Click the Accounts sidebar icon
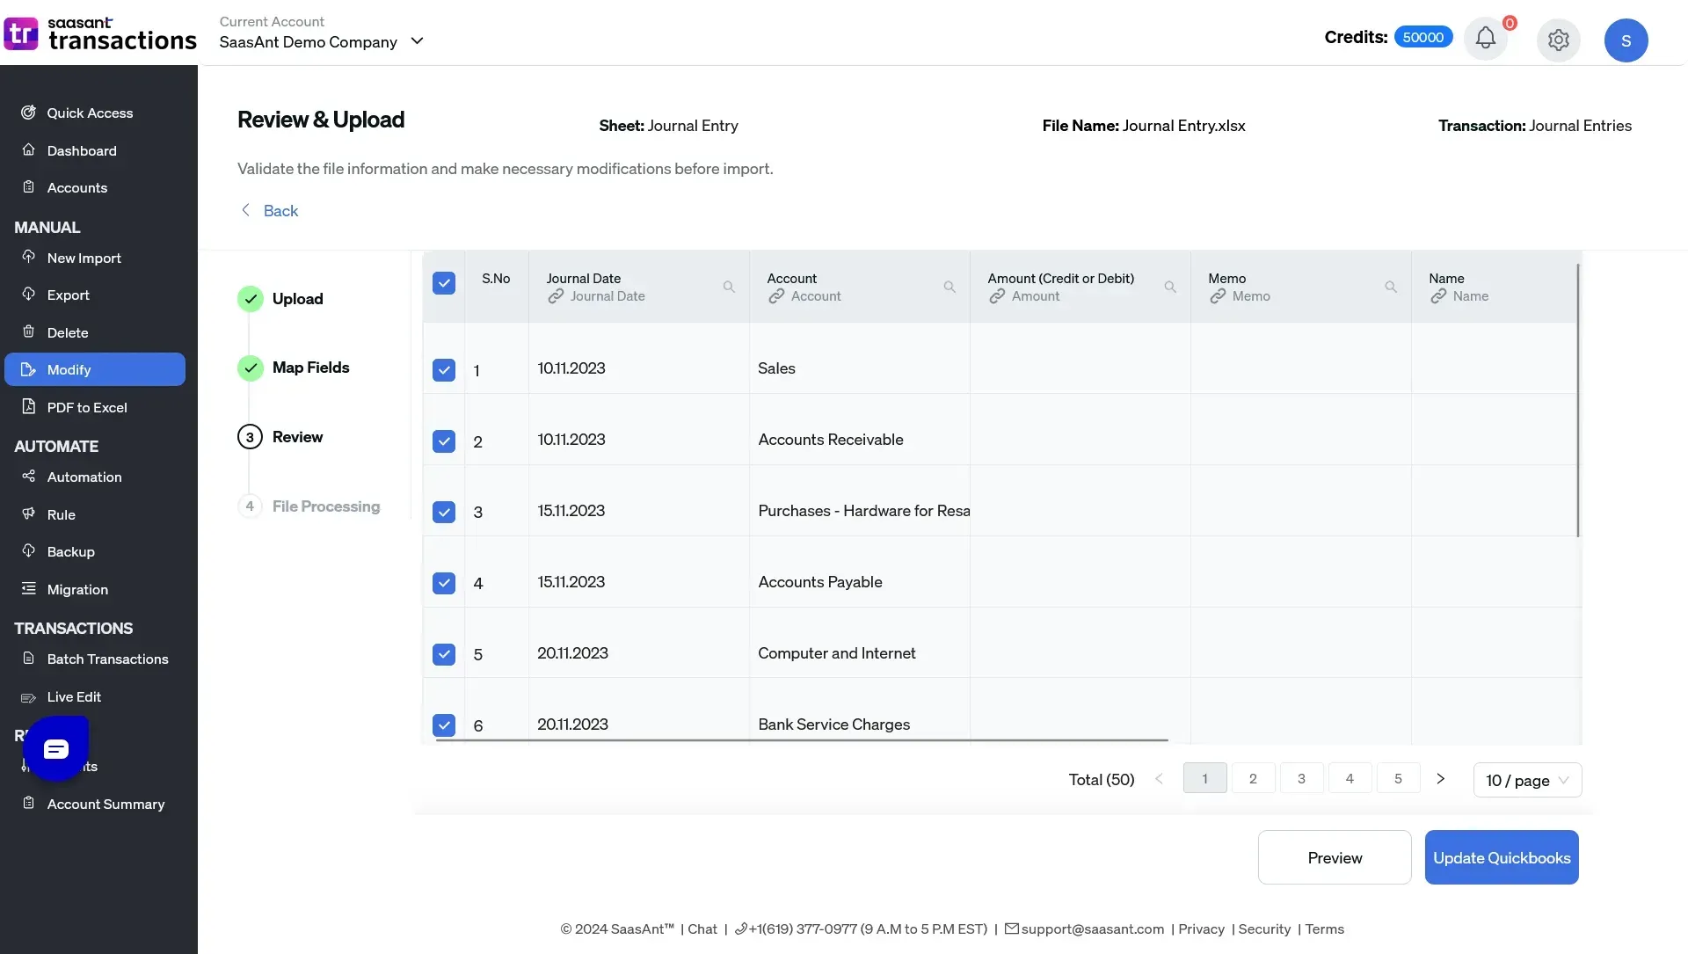Viewport: 1688px width, 954px height. (28, 186)
